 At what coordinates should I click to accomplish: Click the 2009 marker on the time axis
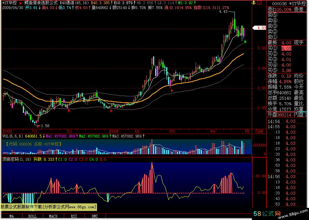point(114,132)
